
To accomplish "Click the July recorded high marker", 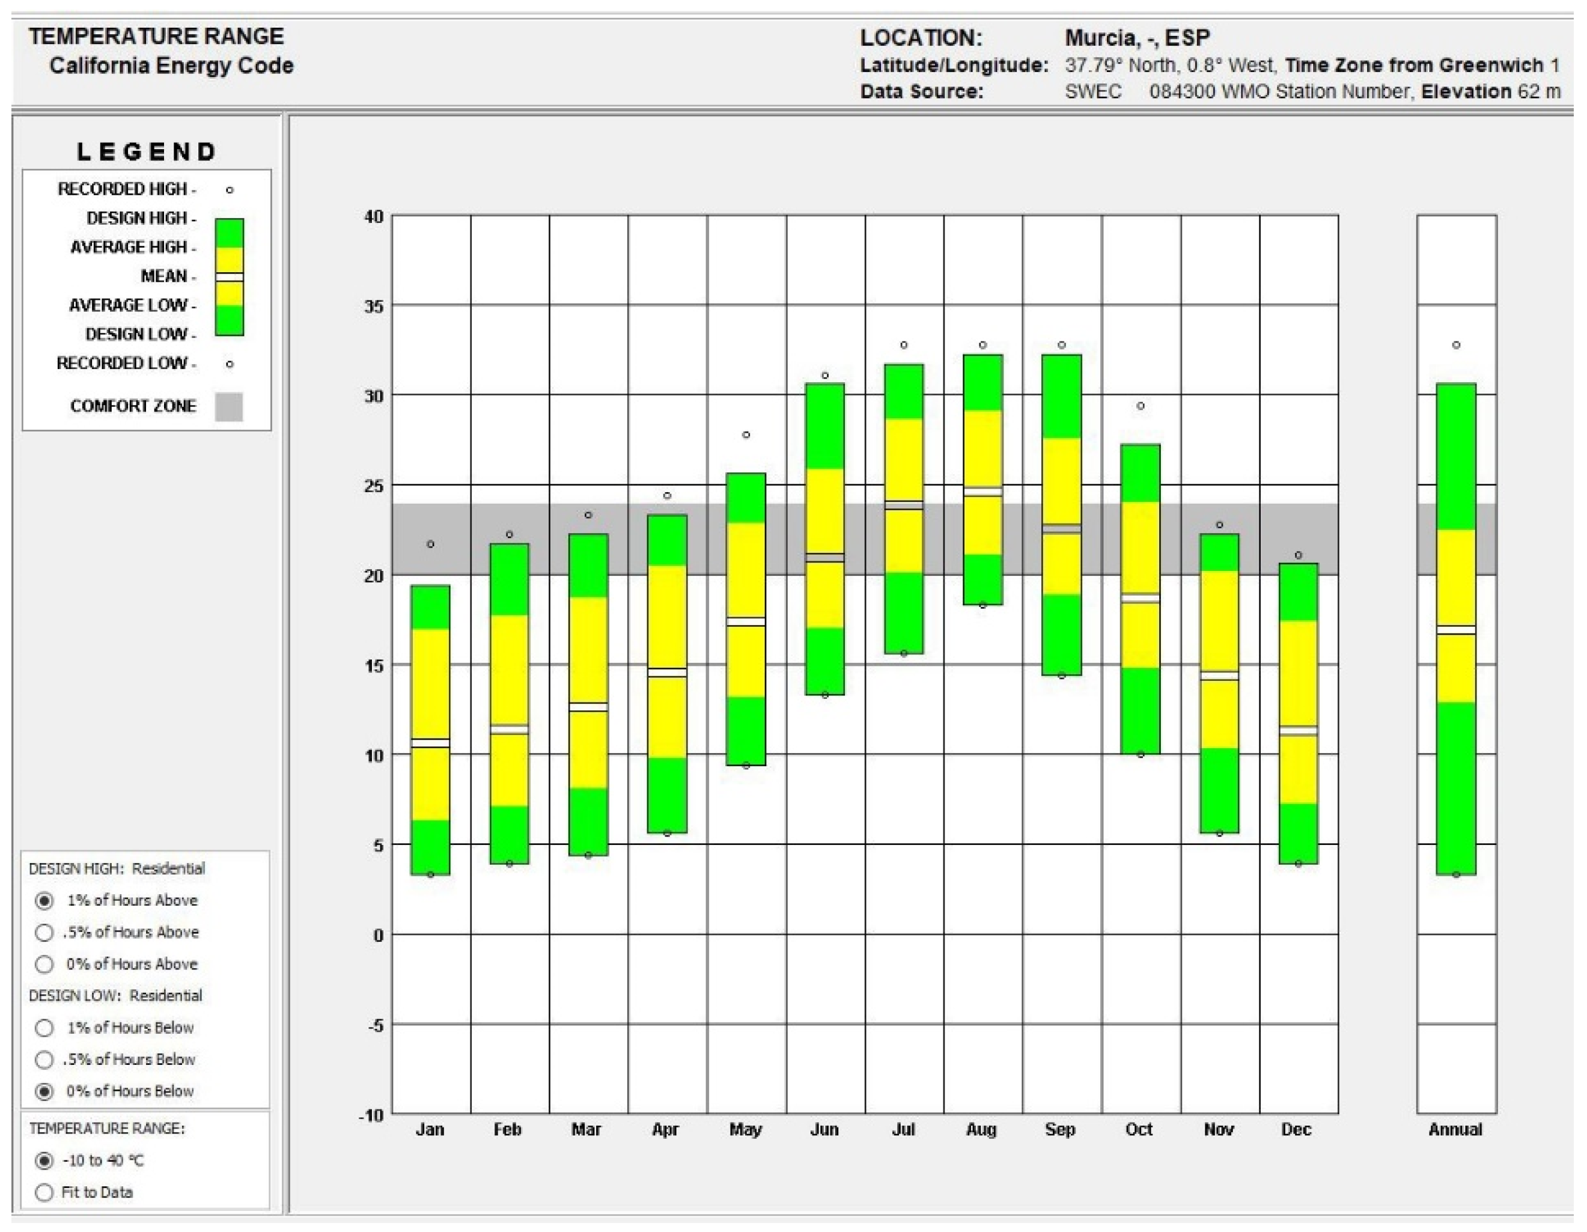I will [x=904, y=345].
